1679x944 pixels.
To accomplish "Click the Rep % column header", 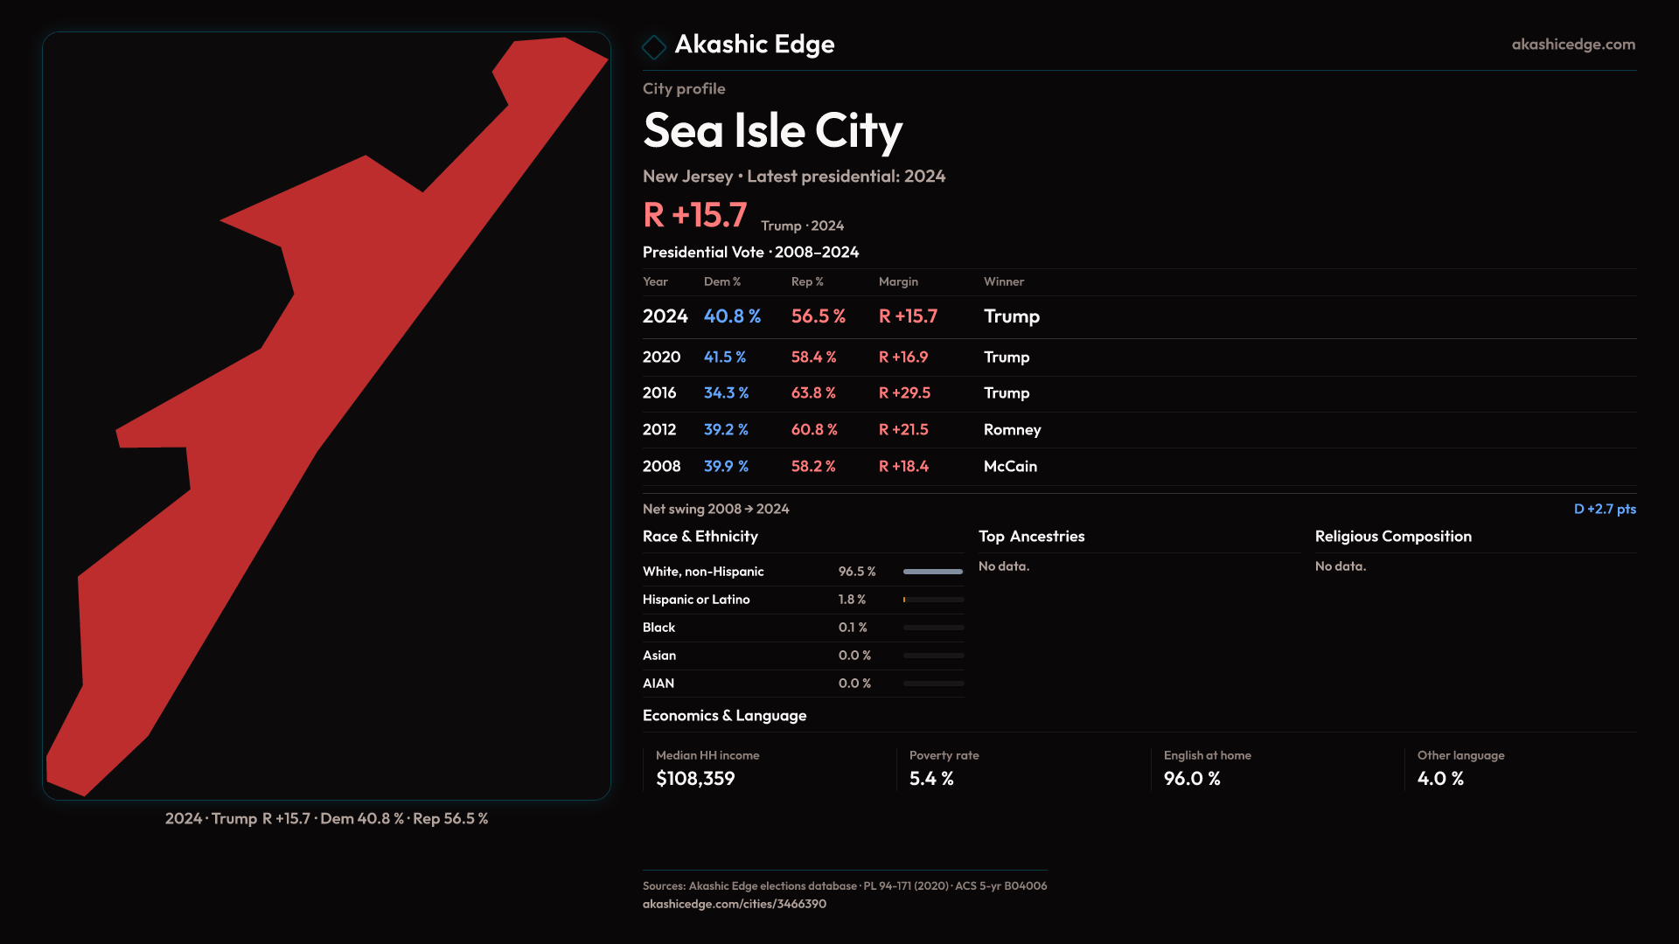I will click(x=807, y=281).
